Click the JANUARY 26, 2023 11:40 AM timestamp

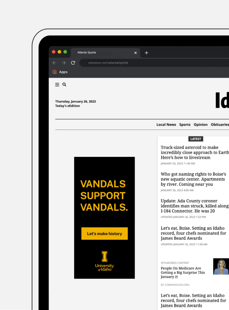pyautogui.click(x=178, y=163)
